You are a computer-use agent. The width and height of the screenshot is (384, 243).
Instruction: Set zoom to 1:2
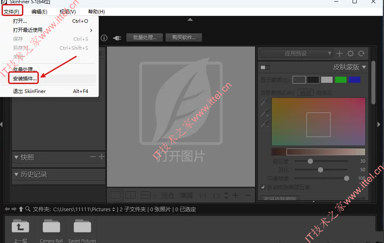tap(216, 196)
